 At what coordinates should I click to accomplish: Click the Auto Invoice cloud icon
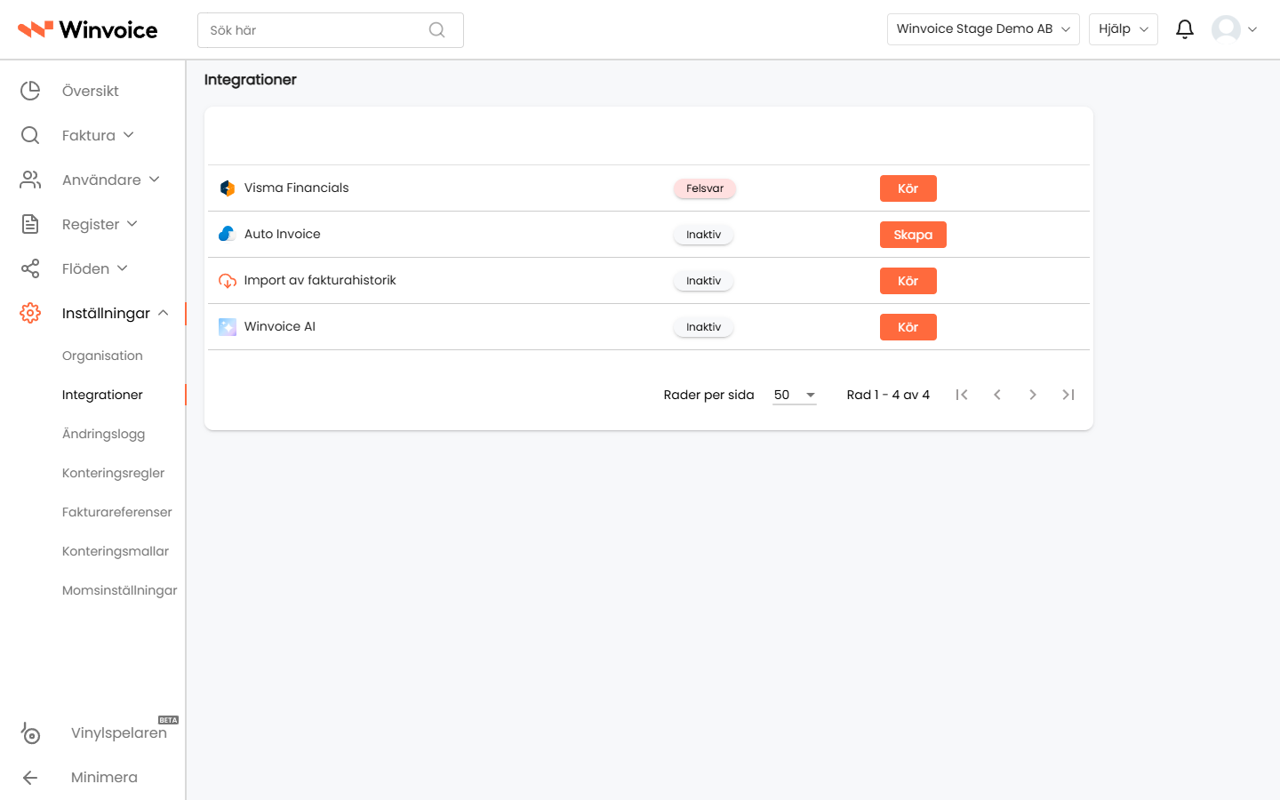coord(228,234)
